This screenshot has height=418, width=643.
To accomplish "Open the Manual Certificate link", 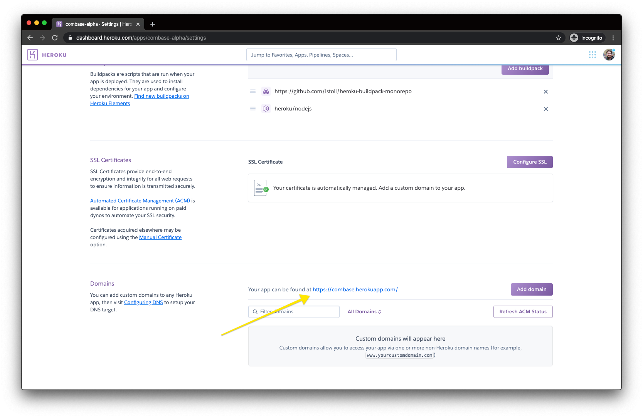I will click(x=160, y=237).
